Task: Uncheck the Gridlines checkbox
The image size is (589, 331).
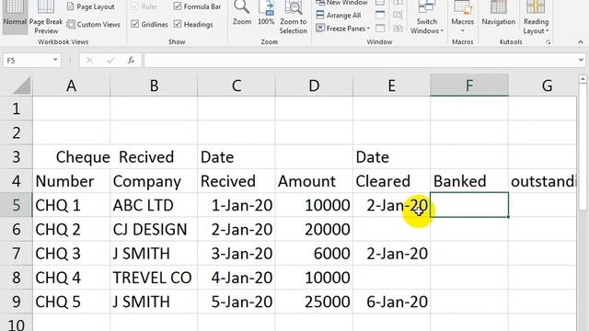Action: pos(149,25)
